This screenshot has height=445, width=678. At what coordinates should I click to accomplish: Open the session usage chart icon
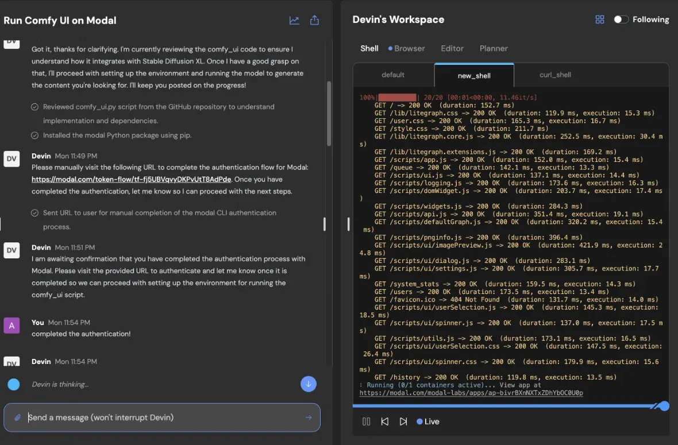coord(294,20)
